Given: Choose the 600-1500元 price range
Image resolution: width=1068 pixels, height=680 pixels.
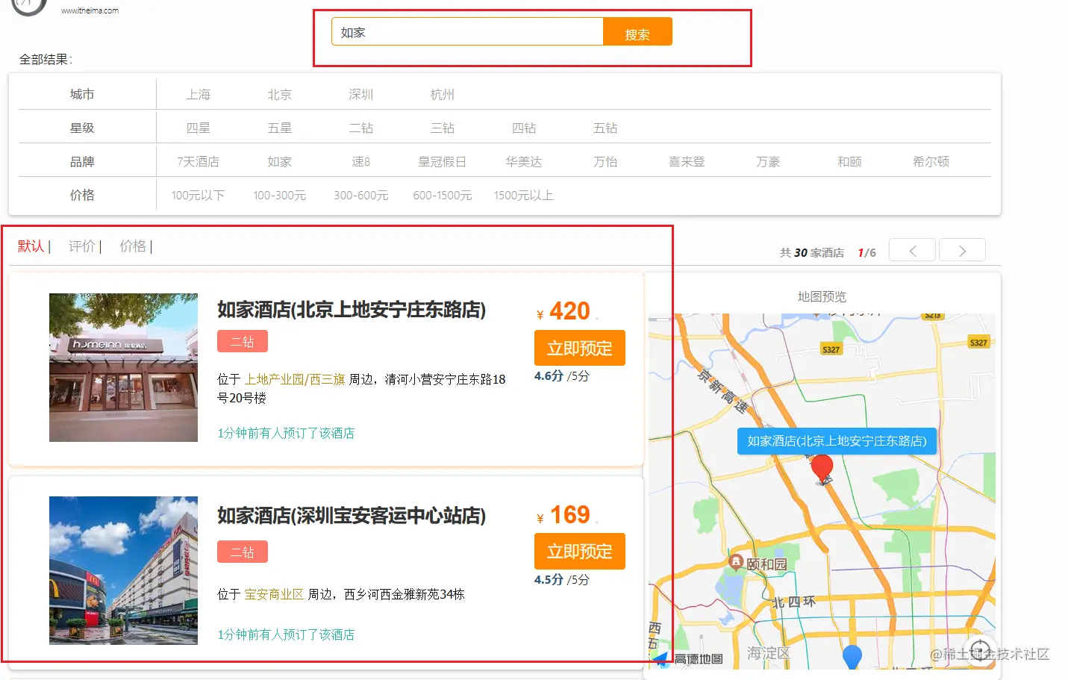Looking at the screenshot, I should (443, 196).
